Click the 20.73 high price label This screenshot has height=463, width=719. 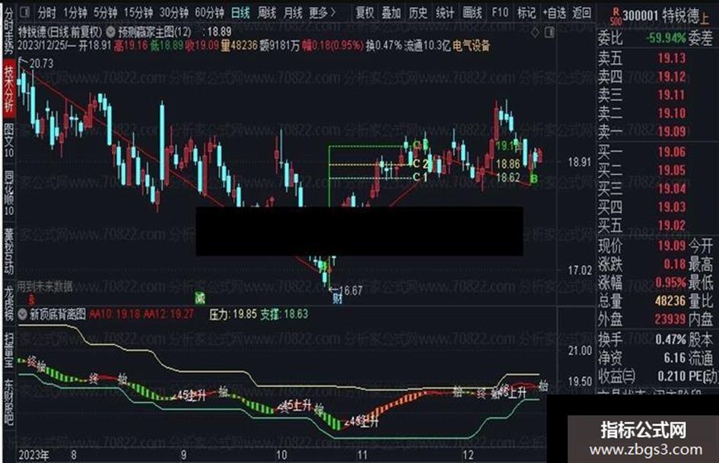(41, 63)
